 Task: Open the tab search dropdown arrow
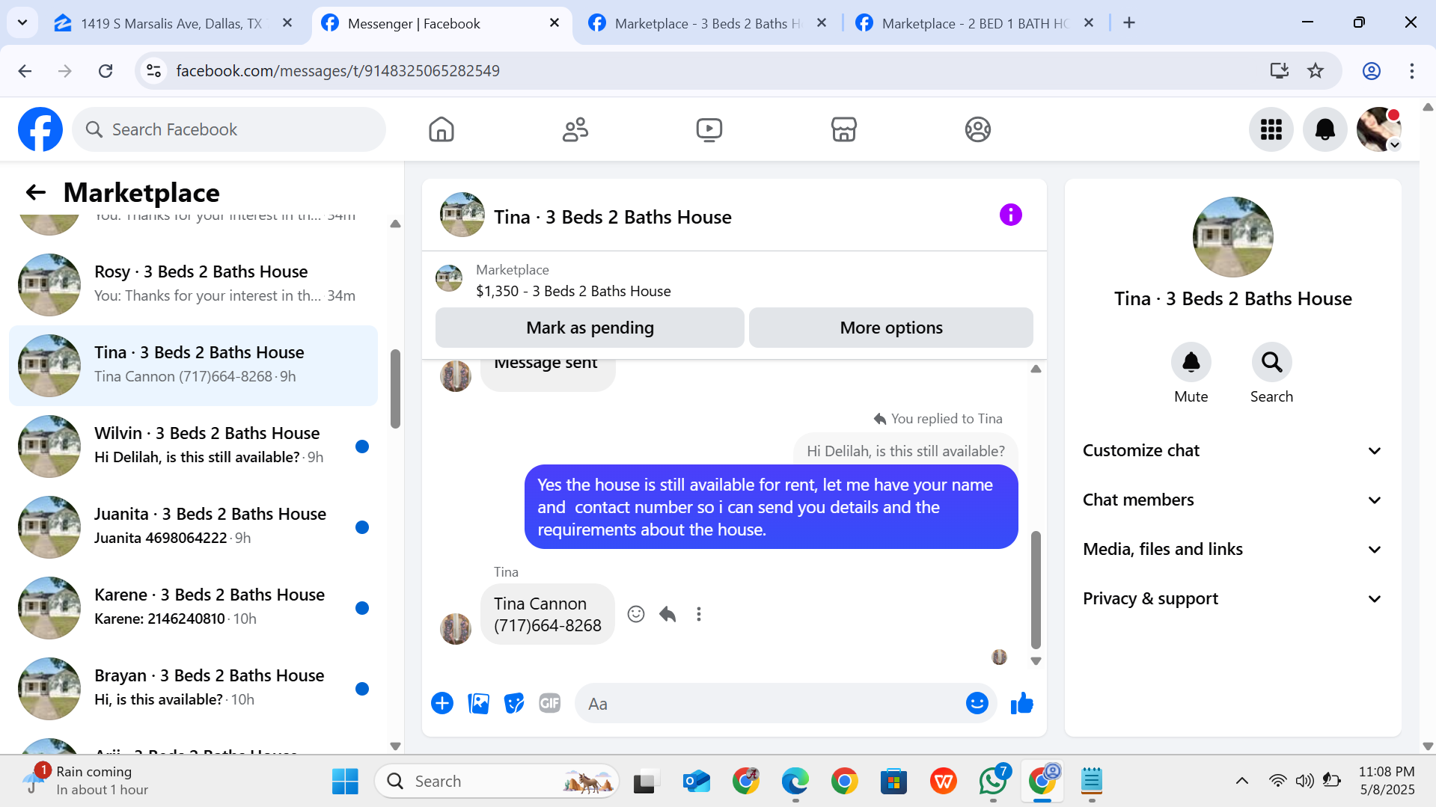[x=22, y=22]
